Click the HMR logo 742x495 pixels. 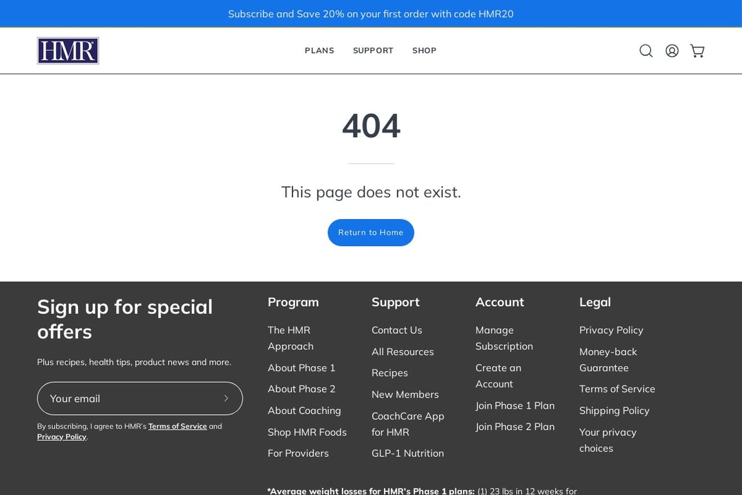[68, 51]
